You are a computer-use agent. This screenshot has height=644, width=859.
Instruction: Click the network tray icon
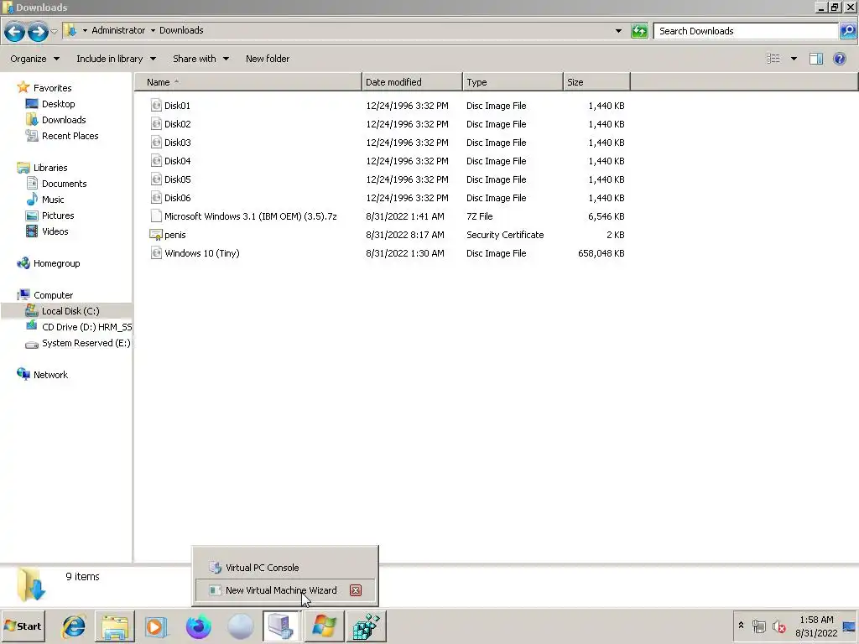tap(758, 626)
